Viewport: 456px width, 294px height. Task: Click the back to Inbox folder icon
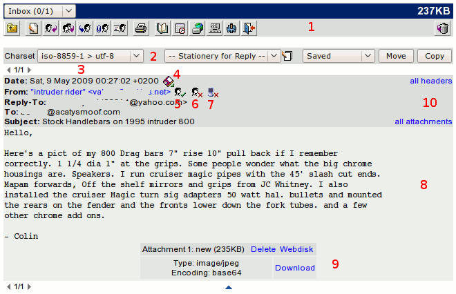tap(12, 28)
